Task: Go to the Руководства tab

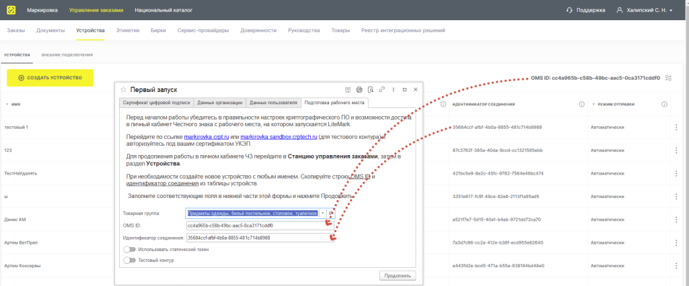Action: coord(303,30)
